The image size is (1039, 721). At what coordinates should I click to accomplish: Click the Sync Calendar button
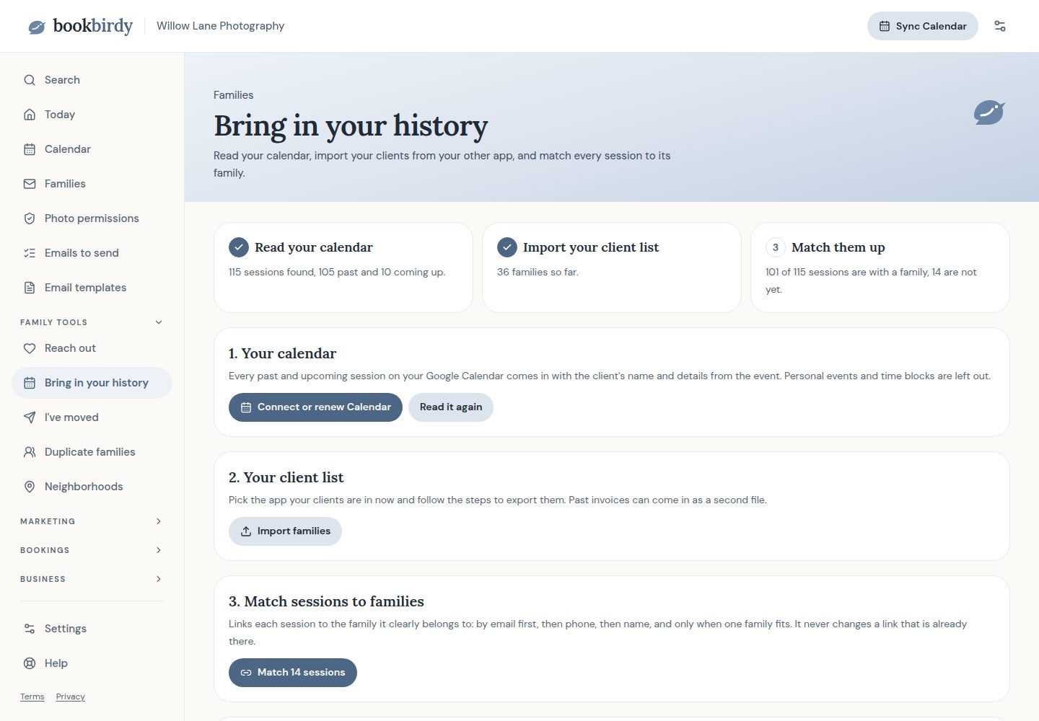[x=922, y=26]
